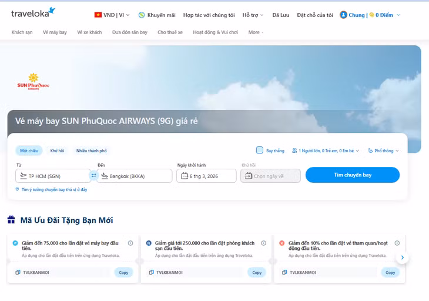Click the gold points coin icon
The height and width of the screenshot is (301, 429).
click(x=371, y=15)
